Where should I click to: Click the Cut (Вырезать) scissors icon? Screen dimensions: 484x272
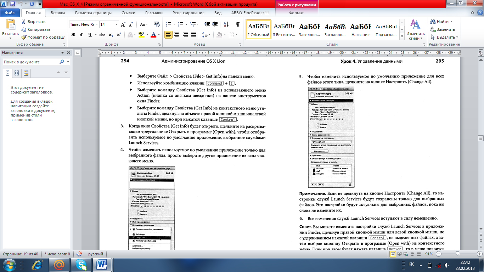24,22
